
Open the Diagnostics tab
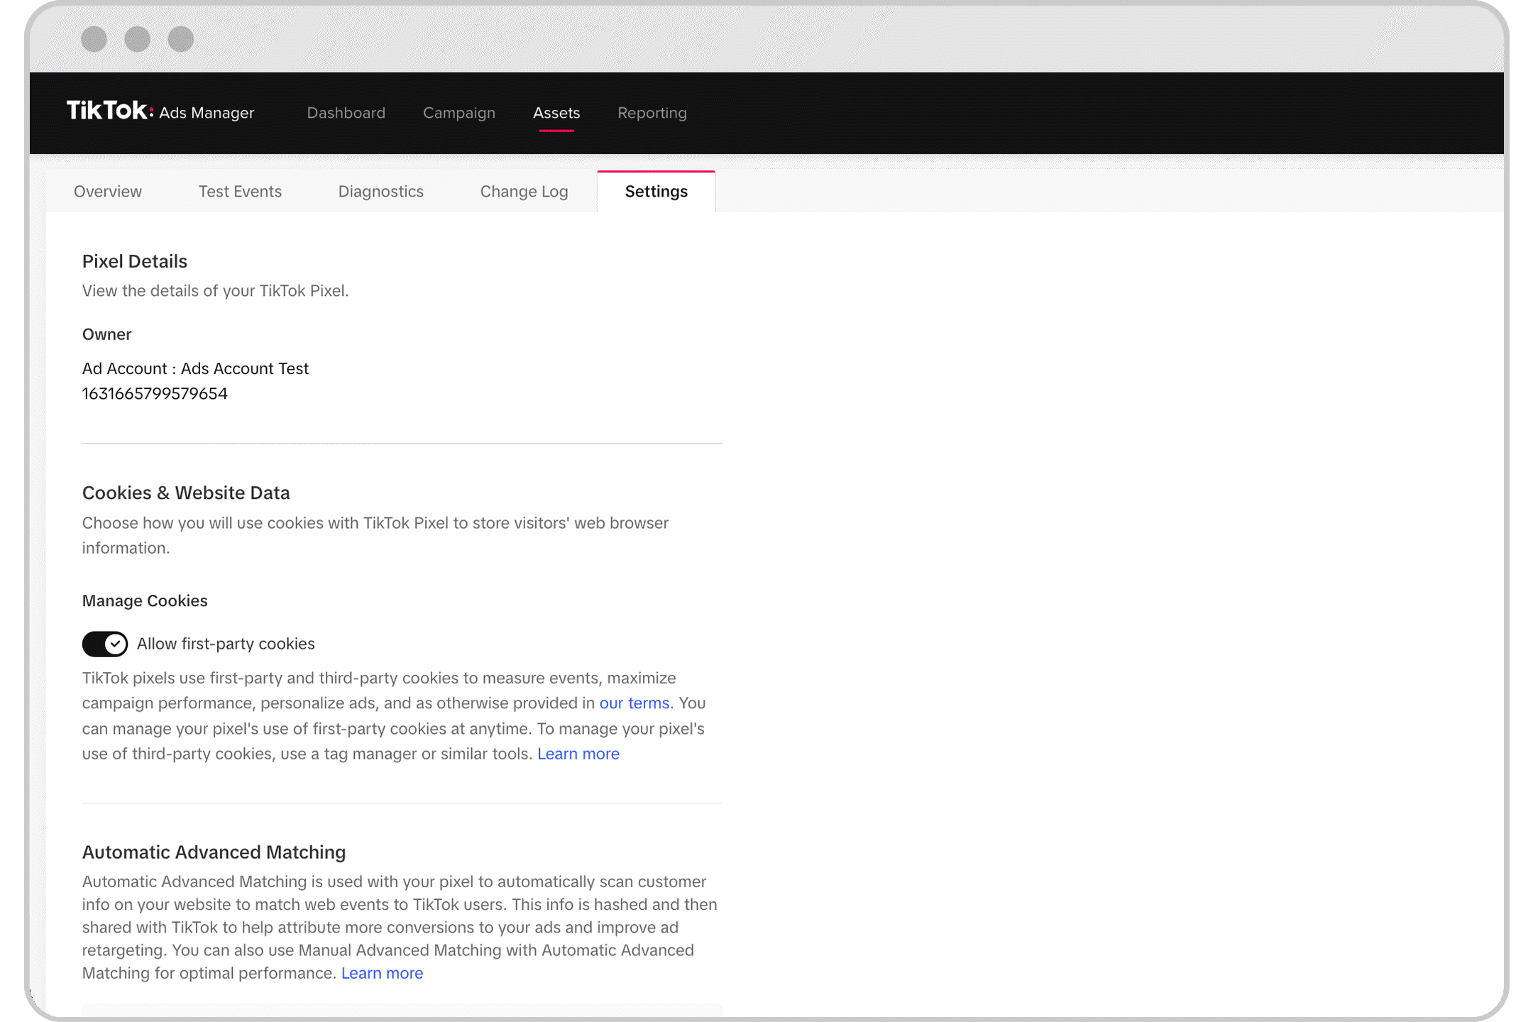click(381, 190)
